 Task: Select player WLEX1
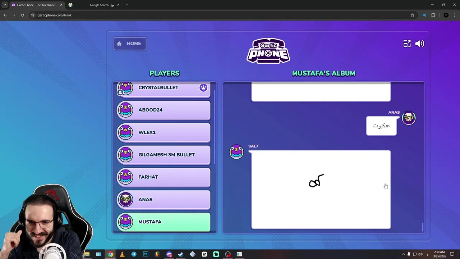[x=164, y=132]
